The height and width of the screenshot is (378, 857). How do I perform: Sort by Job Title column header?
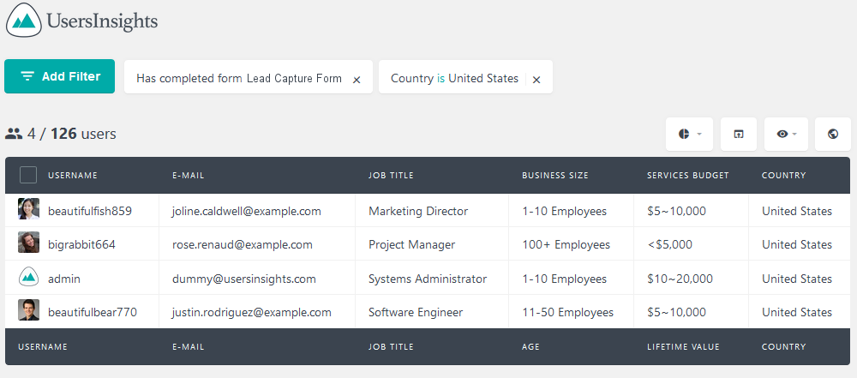pos(391,176)
